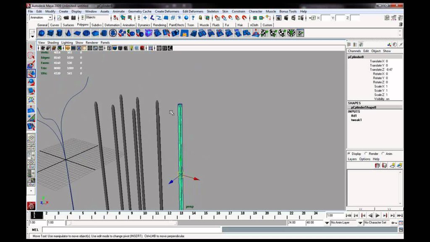Screen dimensions: 430x242
Task: Click the purple smooth cube shelf icon
Action: 148,33
